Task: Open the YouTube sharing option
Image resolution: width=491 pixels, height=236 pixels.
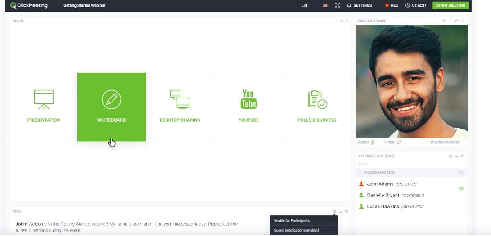Action: pos(248,107)
